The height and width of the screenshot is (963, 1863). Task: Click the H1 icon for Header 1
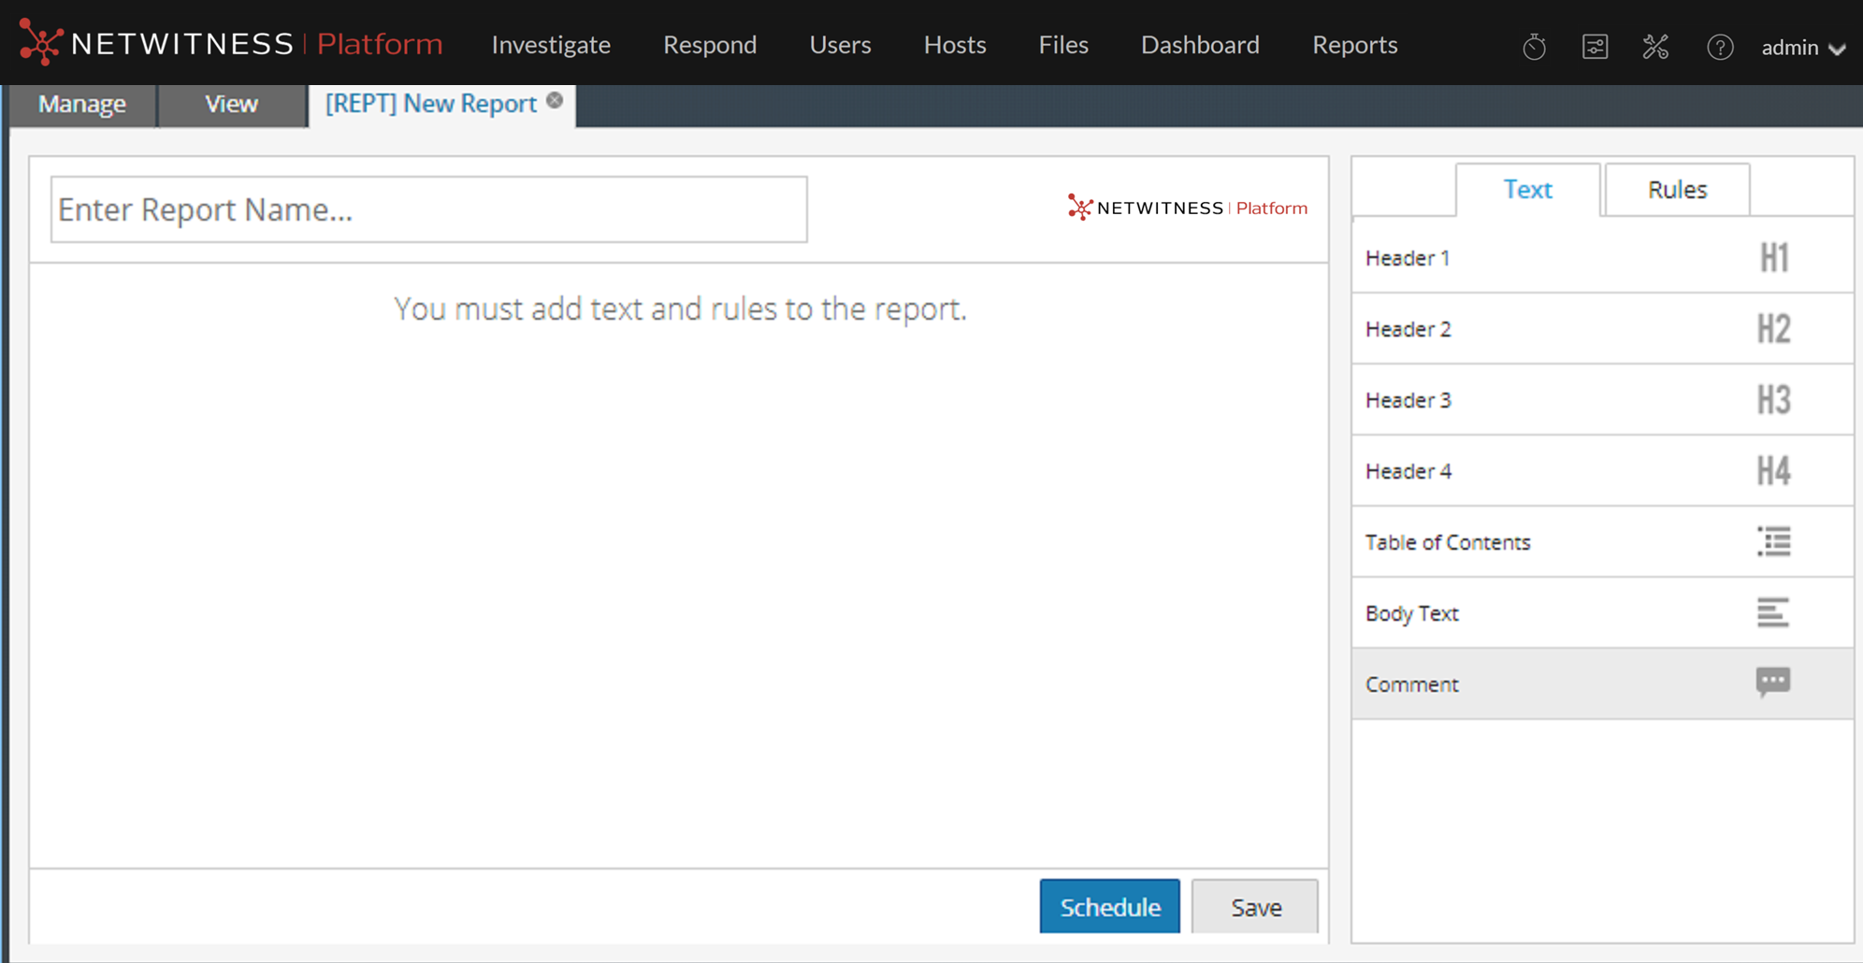tap(1773, 257)
